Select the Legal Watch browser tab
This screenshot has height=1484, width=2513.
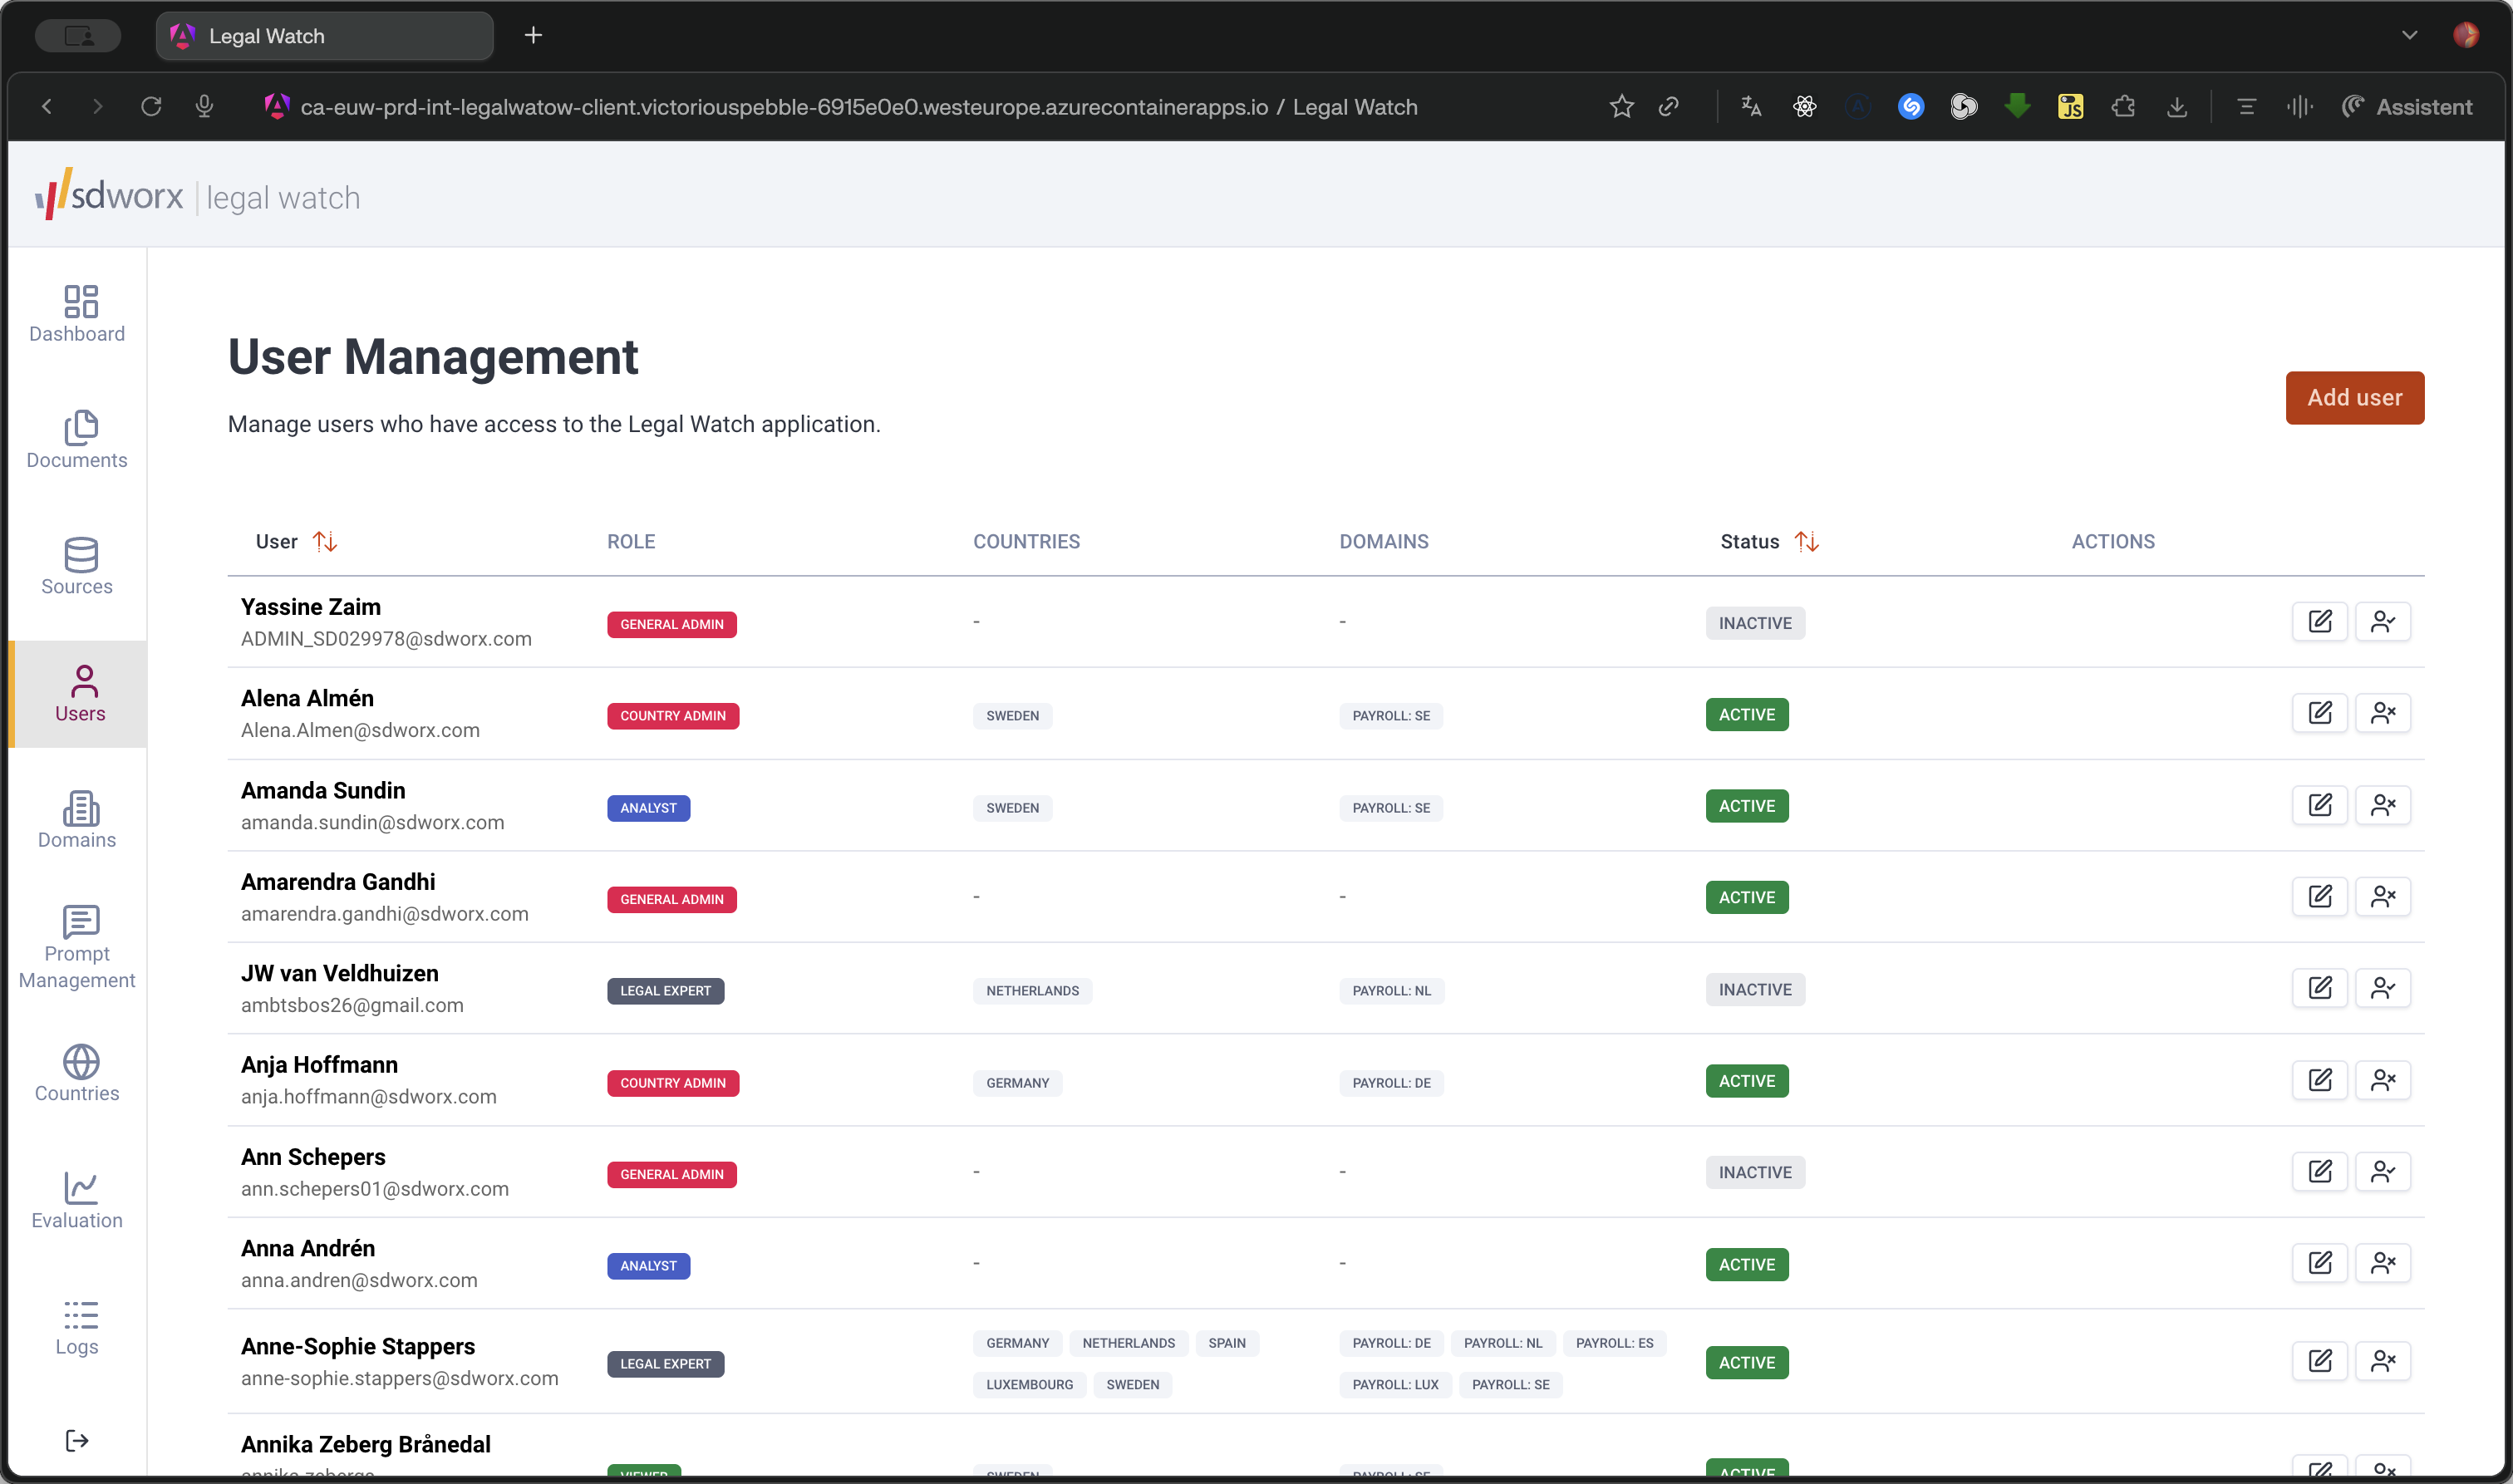[324, 36]
